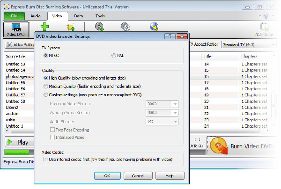Click the green Play arrow icon
The image size is (281, 189).
coord(9,142)
